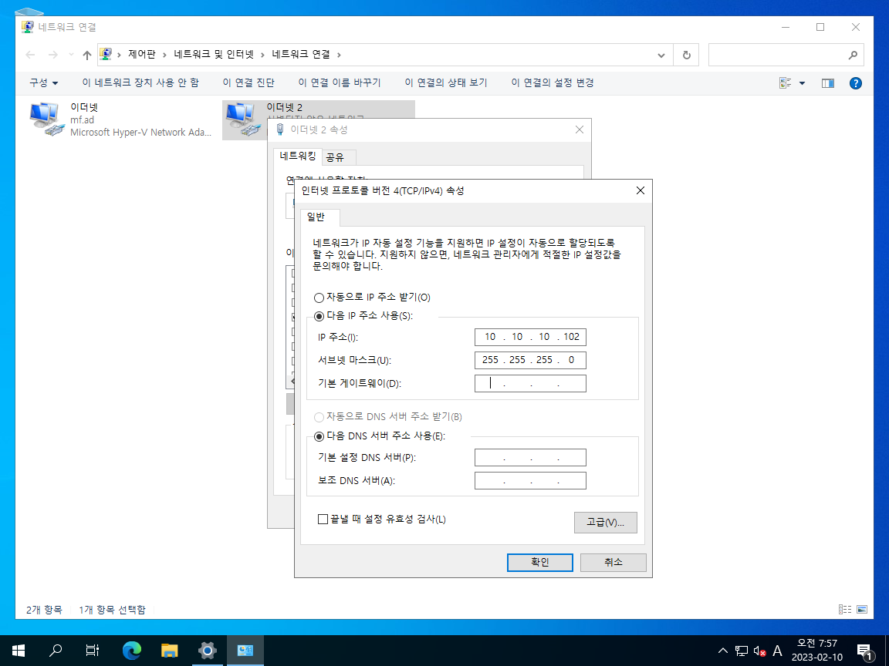Screen dimensions: 889x666
Task: Cancel with the 취소 button
Action: [613, 563]
